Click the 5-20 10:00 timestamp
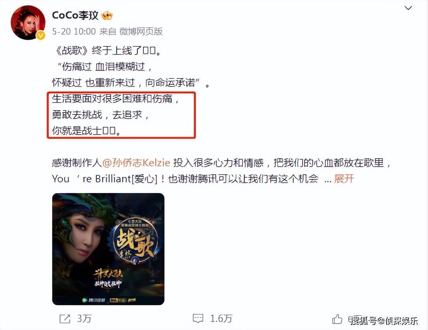This screenshot has width=428, height=330. click(x=74, y=31)
